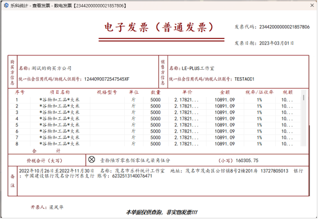This screenshot has width=318, height=219.
Task: Close the invoice viewer window
Action: coord(312,5)
